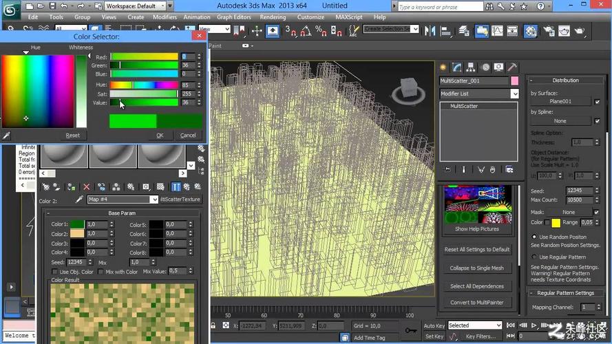Click the Utilities hammer icon
Image resolution: width=612 pixels, height=344 pixels.
pos(513,67)
